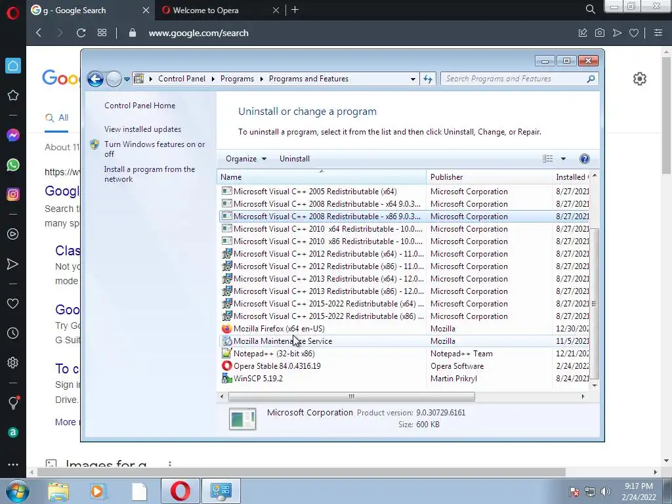Expand breadcrumb arrow after Control Panel
Viewport: 672px width, 504px height.
[x=213, y=79]
